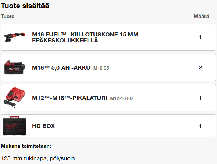
Task: Click the Määrä column header
Action: 201,16
